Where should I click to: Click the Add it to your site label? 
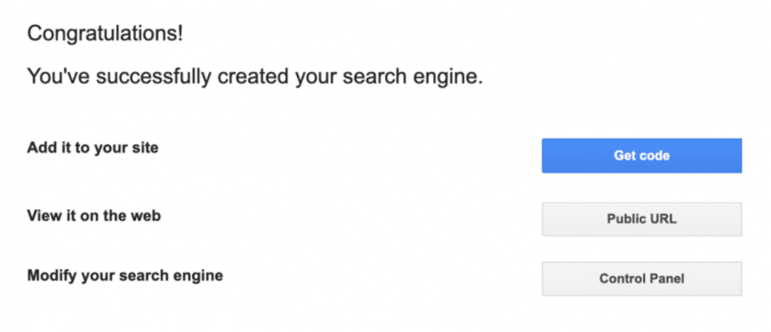pyautogui.click(x=93, y=148)
